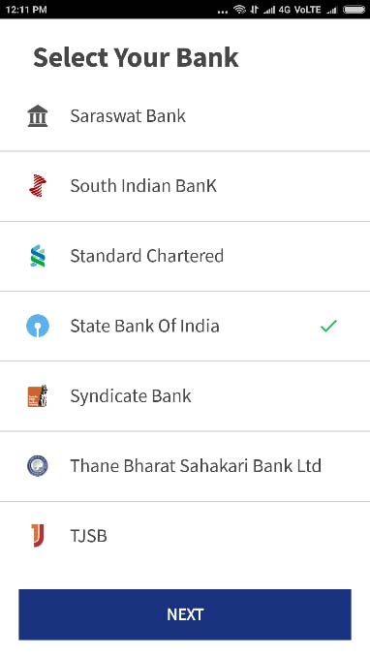Tap the Syndicate Bank orange logo

38,395
